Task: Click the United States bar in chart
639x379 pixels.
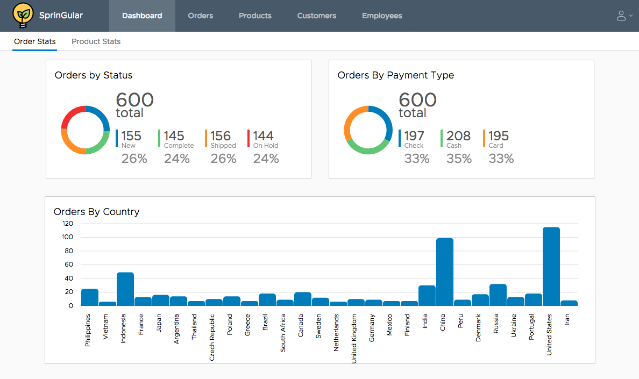Action: pyautogui.click(x=551, y=267)
